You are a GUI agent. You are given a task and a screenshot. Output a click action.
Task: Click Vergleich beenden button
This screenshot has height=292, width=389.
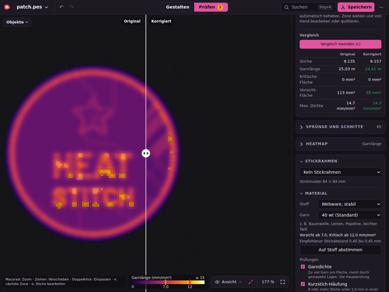pos(340,44)
